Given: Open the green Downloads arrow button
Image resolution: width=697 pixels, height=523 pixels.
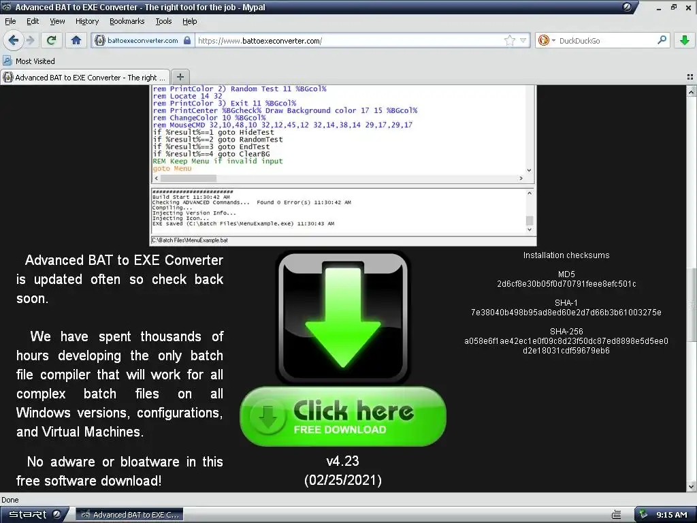Looking at the screenshot, I should [x=685, y=40].
